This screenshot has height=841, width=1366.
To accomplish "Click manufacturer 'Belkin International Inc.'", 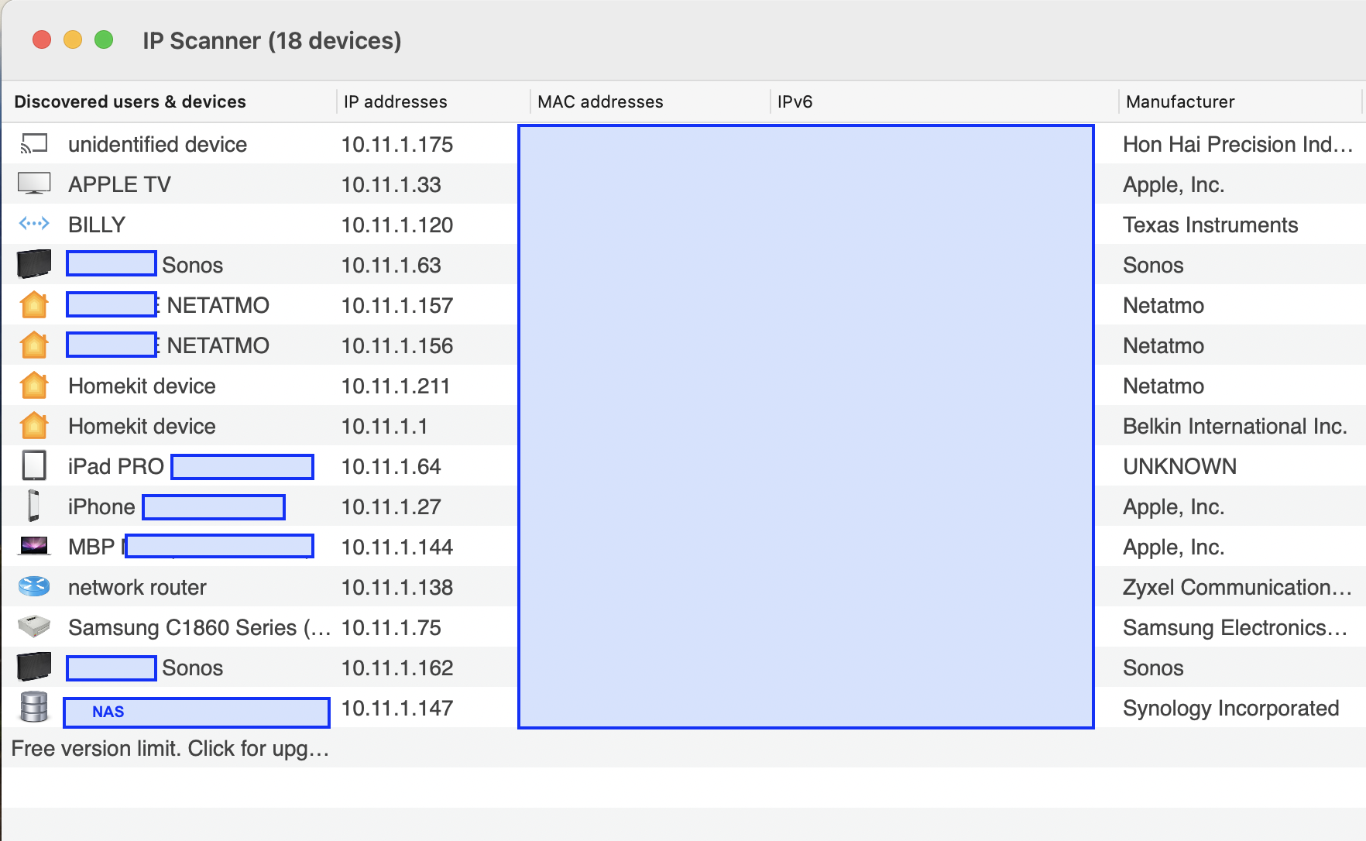I will [1235, 426].
